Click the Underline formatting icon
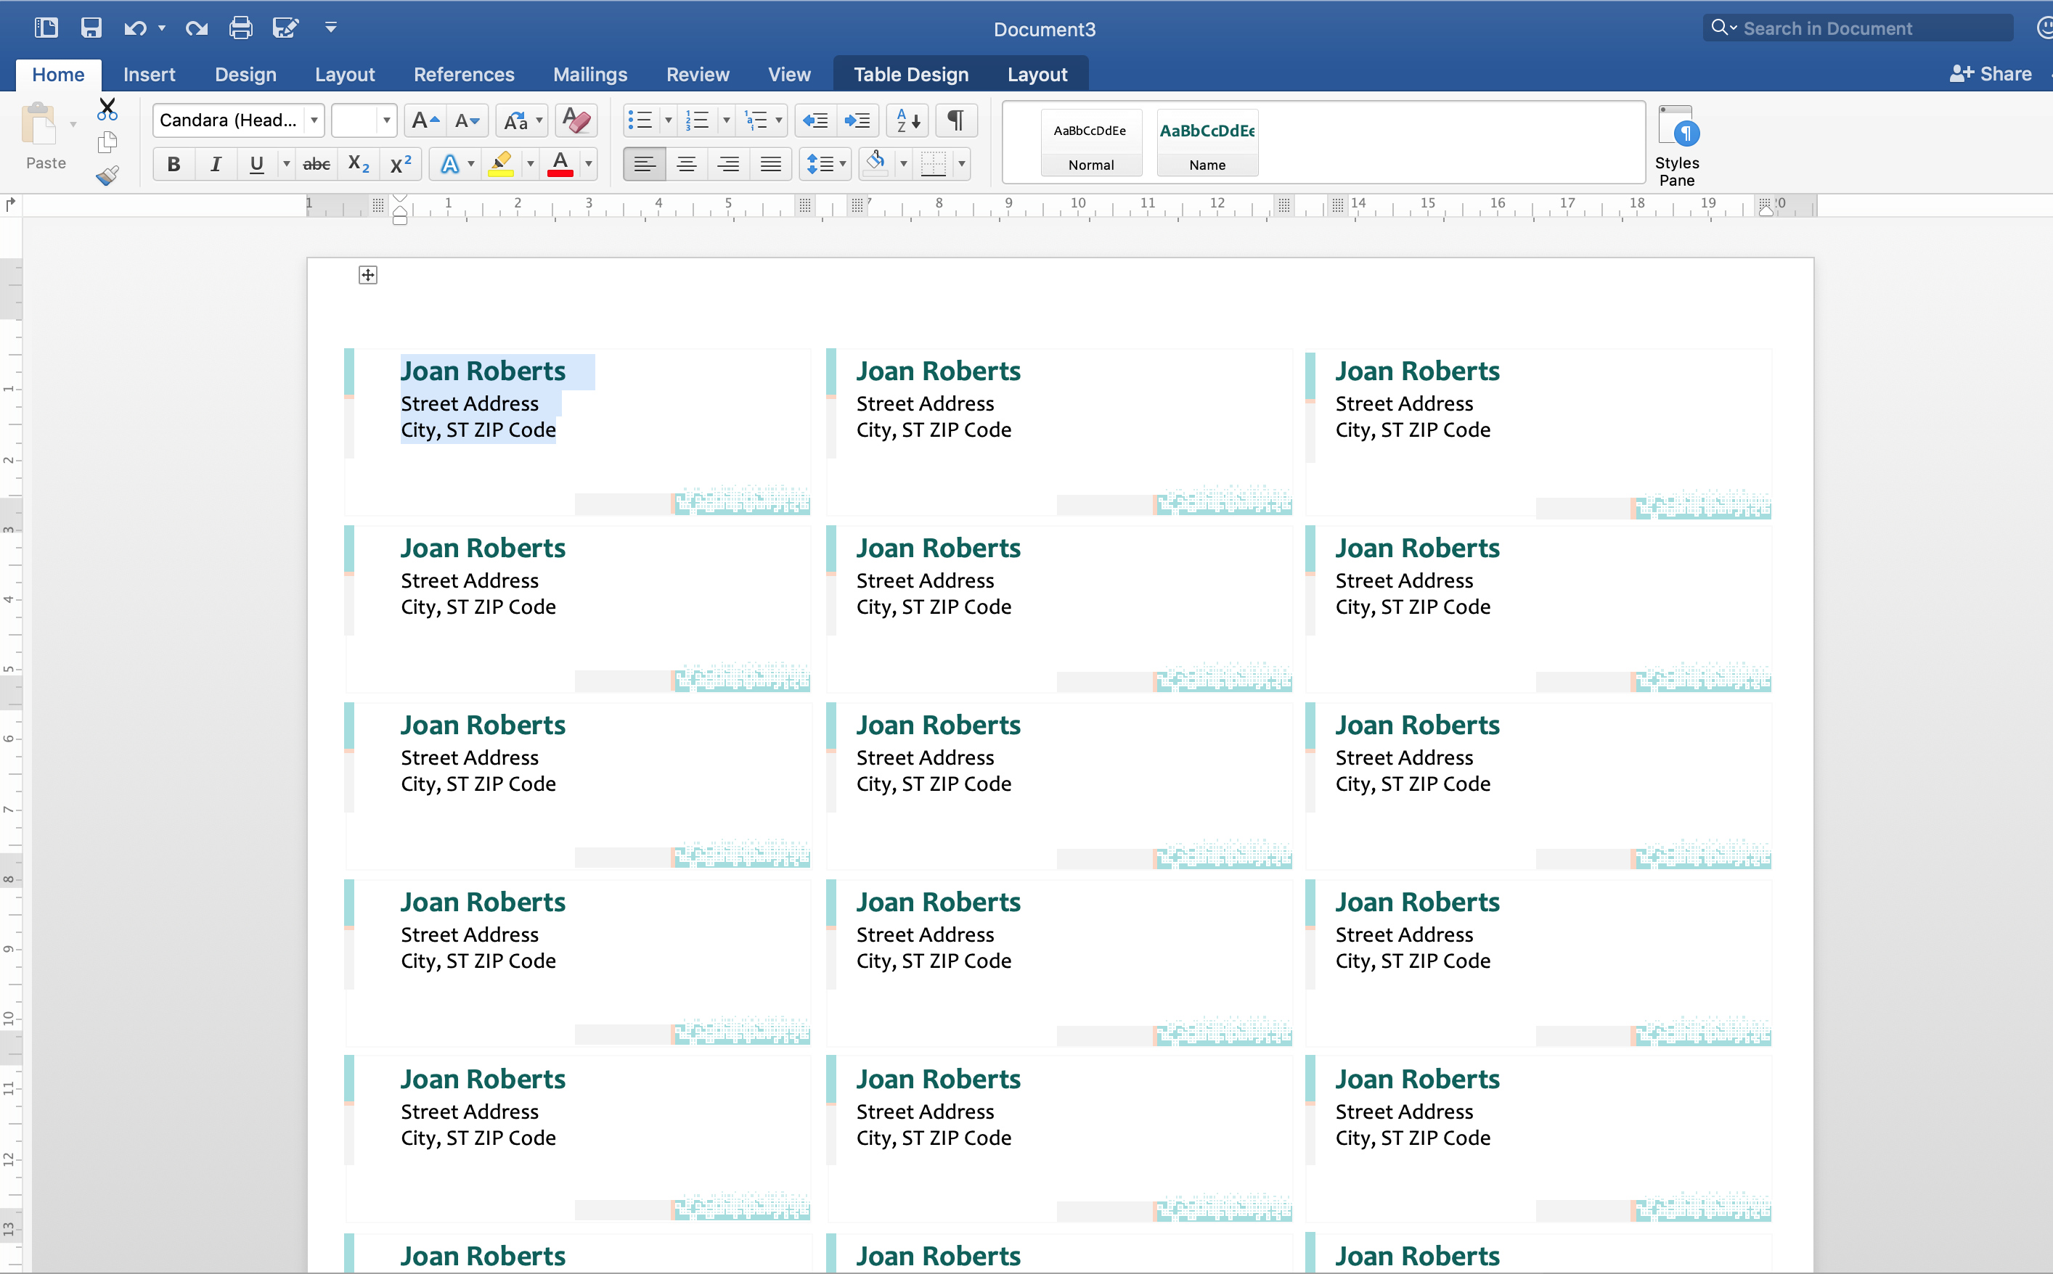This screenshot has width=2053, height=1274. point(254,162)
